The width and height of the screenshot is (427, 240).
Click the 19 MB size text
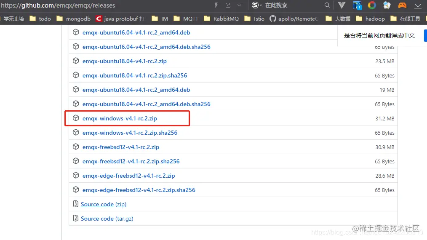click(387, 90)
